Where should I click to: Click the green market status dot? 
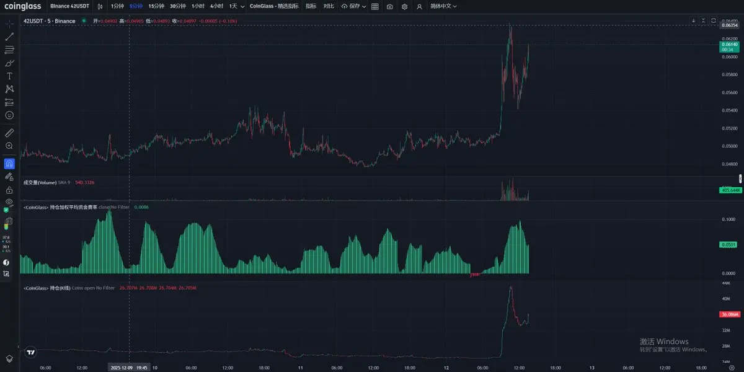point(84,20)
